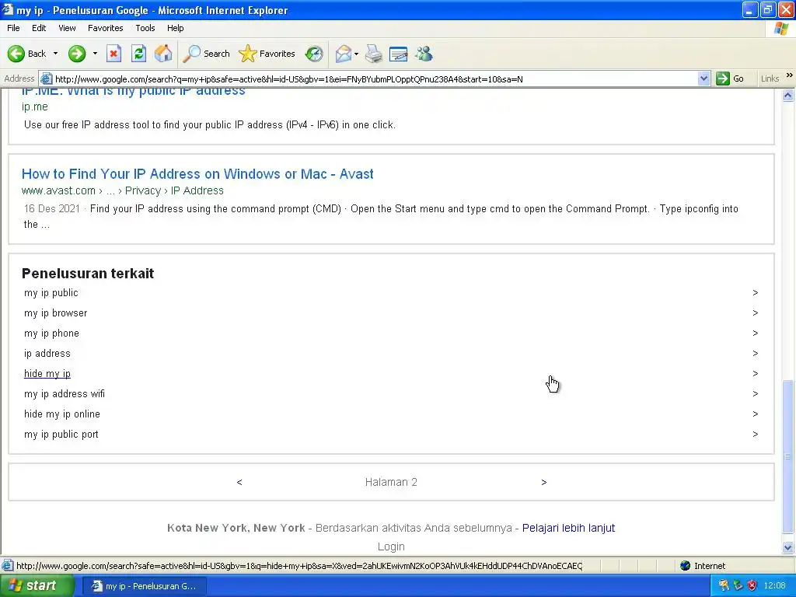Screen dimensions: 796x597
Task: Click the page icon in address bar
Action: [x=46, y=79]
